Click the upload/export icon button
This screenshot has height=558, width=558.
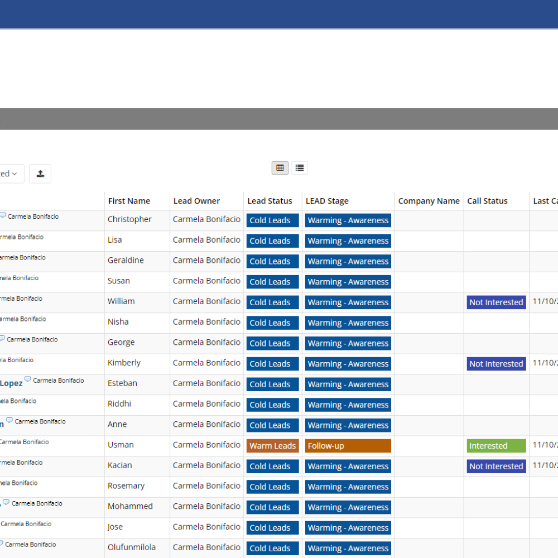click(40, 174)
